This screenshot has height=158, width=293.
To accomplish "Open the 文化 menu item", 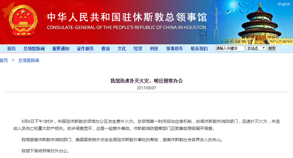I will click(x=122, y=48).
